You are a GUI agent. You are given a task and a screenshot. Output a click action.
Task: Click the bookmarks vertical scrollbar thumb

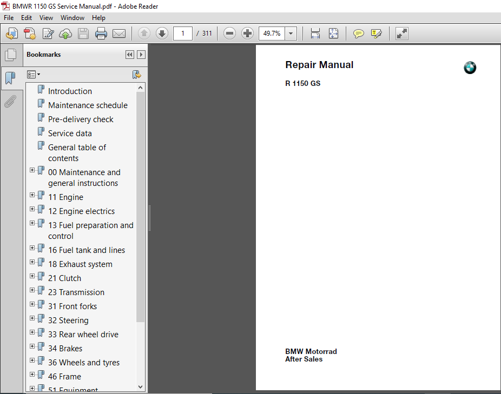[x=140, y=207]
